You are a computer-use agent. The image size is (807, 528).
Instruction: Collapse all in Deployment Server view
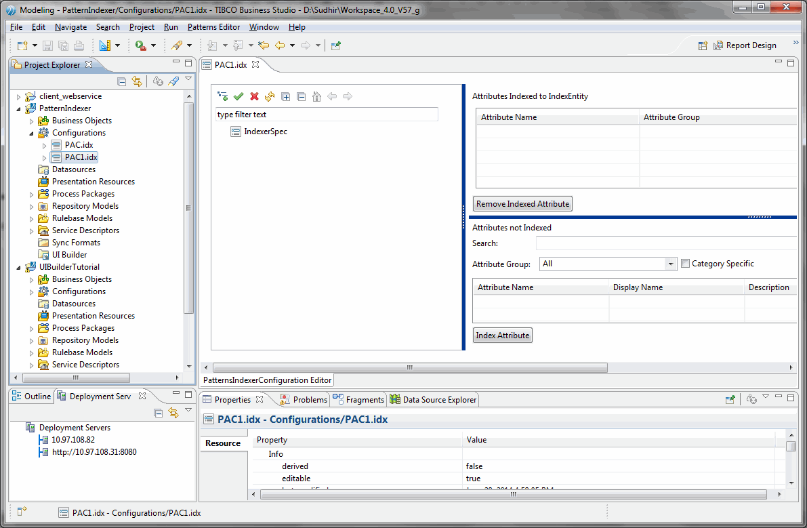coord(159,413)
